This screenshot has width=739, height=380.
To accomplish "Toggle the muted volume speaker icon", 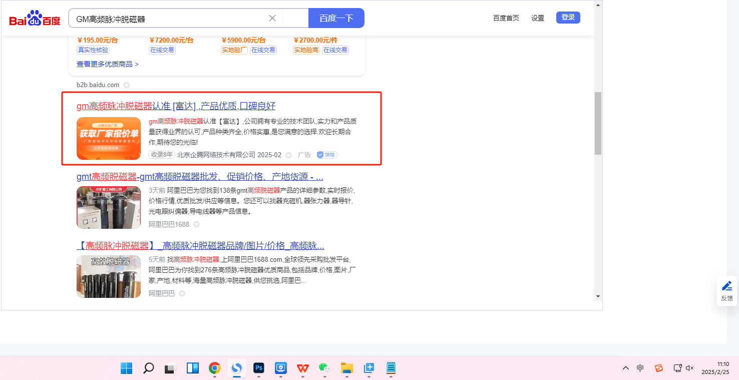I will (x=689, y=368).
